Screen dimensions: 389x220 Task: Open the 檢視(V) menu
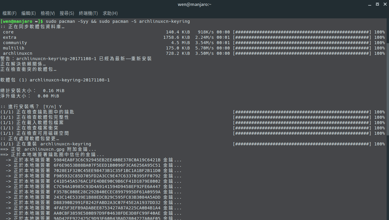coord(48,13)
